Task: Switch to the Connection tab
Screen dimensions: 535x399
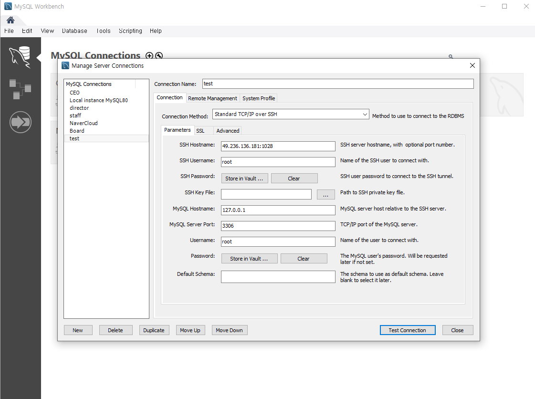Action: pos(169,98)
